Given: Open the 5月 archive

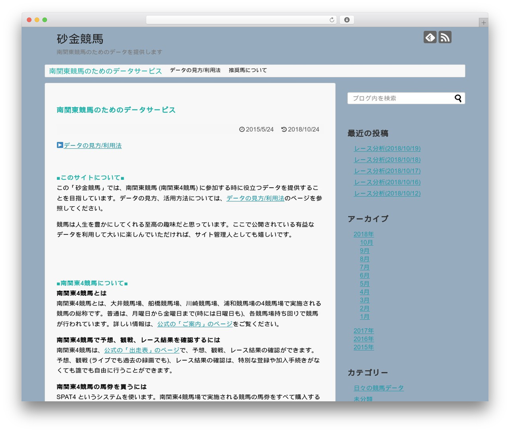Looking at the screenshot, I should point(365,284).
